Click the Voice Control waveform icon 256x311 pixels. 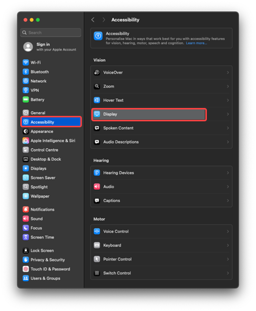97,231
